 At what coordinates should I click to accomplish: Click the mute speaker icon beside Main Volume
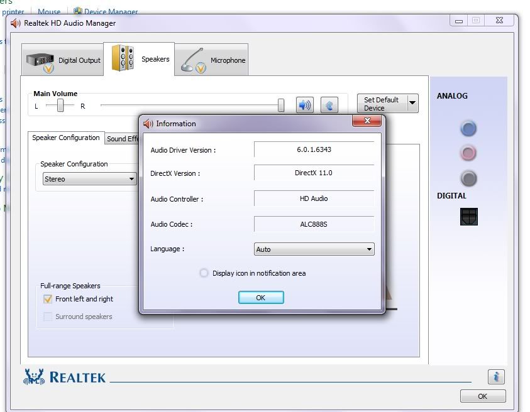click(304, 105)
